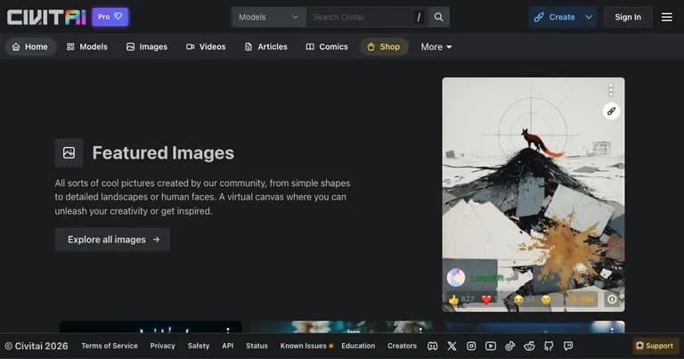The width and height of the screenshot is (684, 359).
Task: Open the Status footer link
Action: 256,346
